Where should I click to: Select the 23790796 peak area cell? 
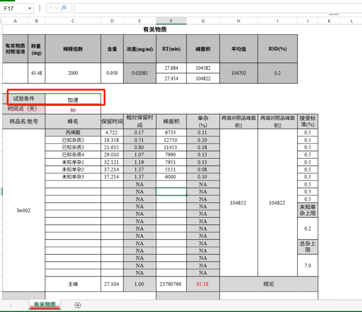pos(171,284)
